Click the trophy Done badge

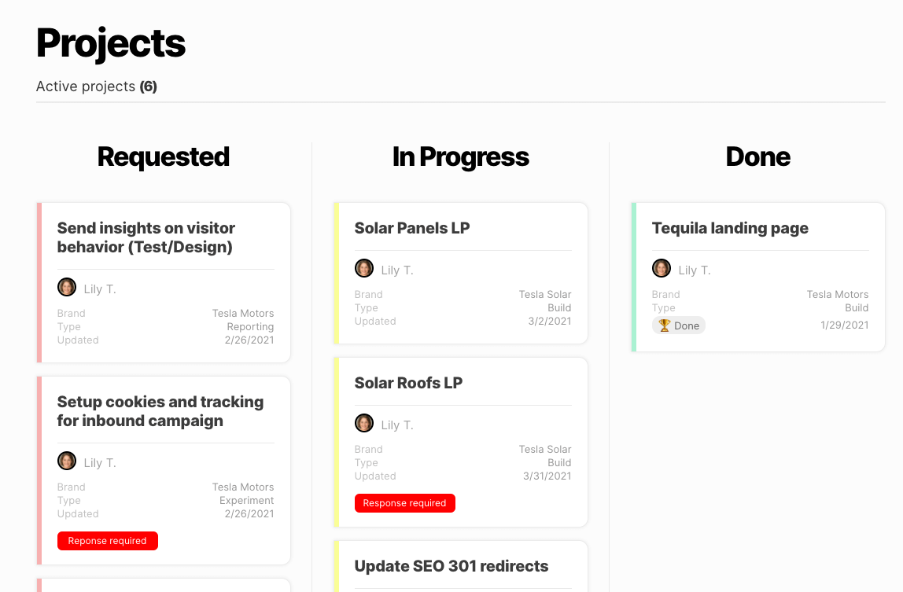(678, 325)
